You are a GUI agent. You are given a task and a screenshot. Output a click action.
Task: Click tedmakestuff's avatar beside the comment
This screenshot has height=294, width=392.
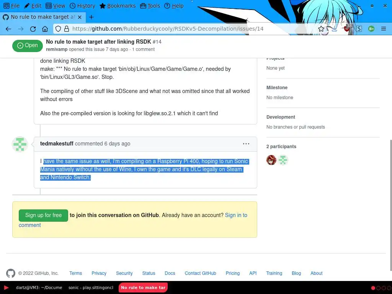(20, 144)
